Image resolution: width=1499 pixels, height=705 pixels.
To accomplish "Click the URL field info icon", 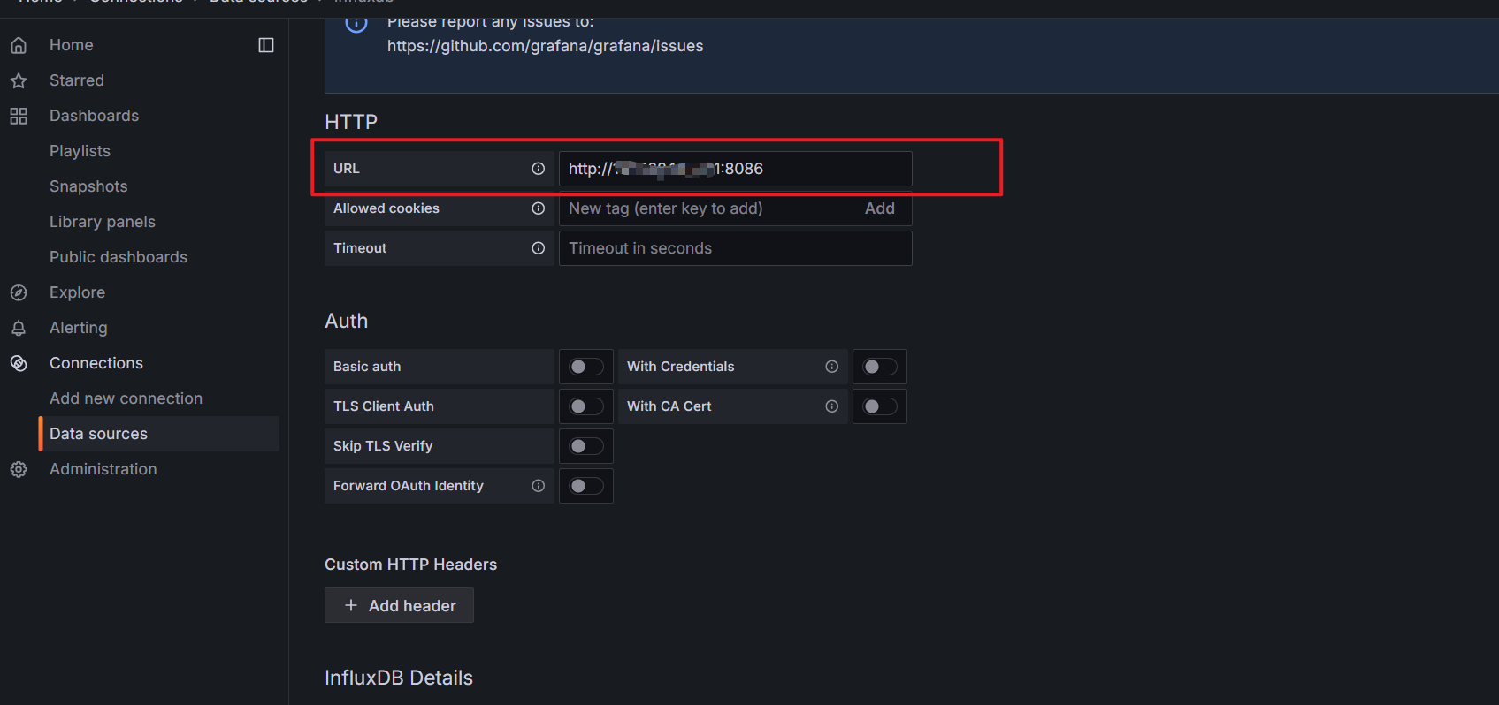I will (x=538, y=169).
